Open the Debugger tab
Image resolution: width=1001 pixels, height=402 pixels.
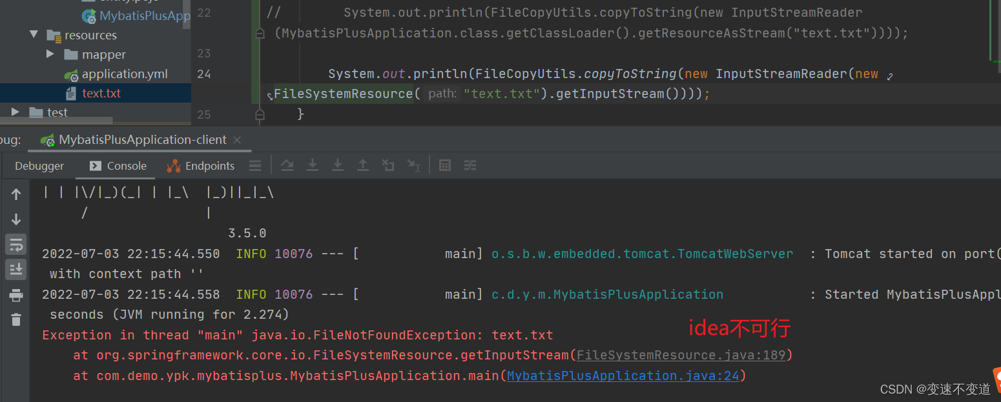[39, 166]
